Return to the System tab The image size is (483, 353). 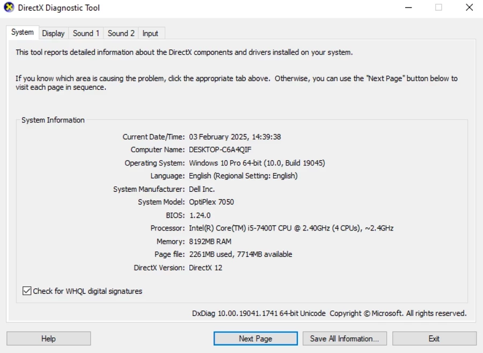point(22,32)
